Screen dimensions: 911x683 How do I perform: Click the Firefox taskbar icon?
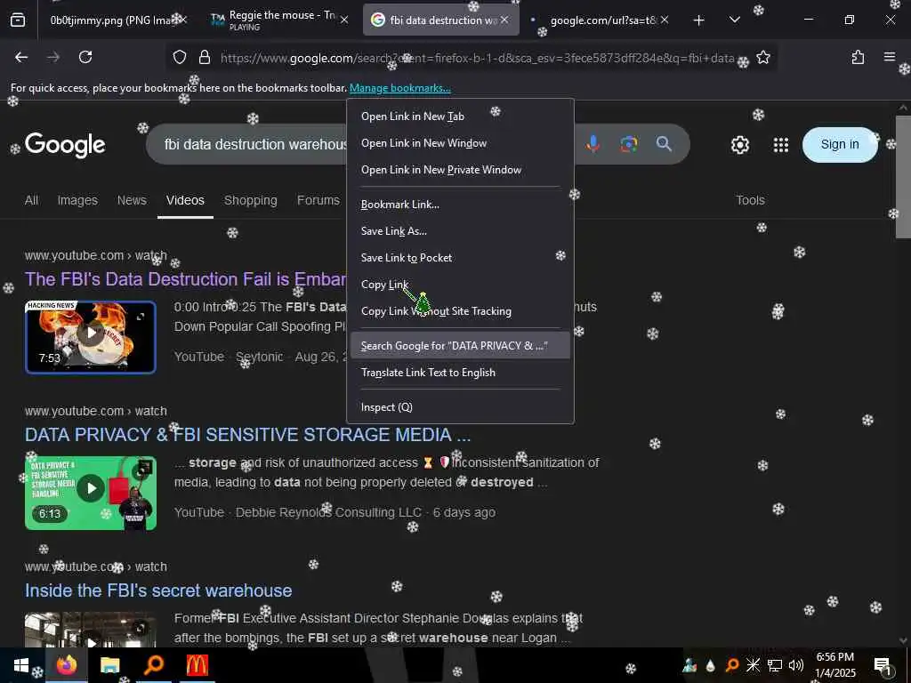click(x=66, y=665)
